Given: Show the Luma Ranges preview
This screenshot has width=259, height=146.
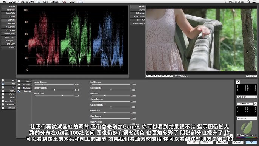Looking at the screenshot, I should pyautogui.click(x=137, y=23).
